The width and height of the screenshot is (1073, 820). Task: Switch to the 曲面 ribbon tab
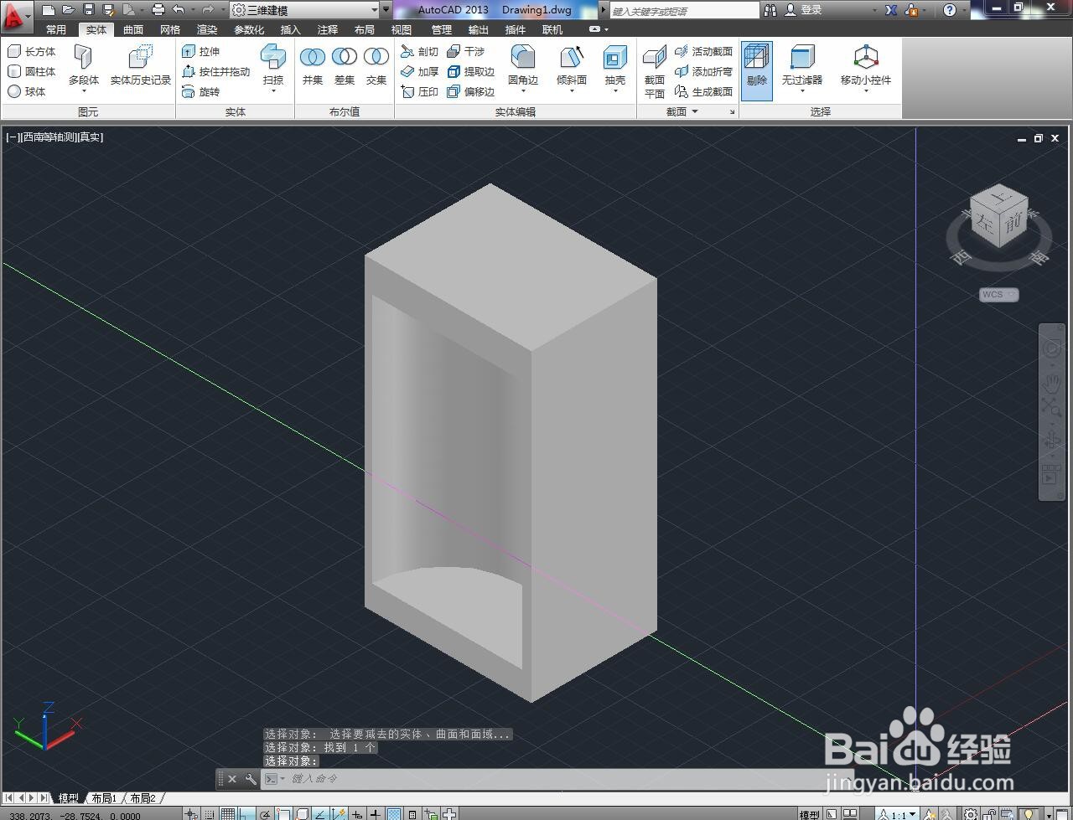(x=133, y=29)
